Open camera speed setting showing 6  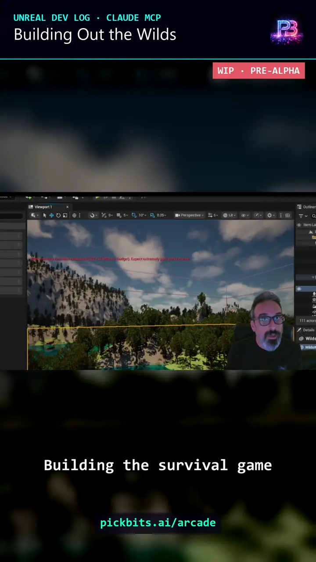pos(213,215)
